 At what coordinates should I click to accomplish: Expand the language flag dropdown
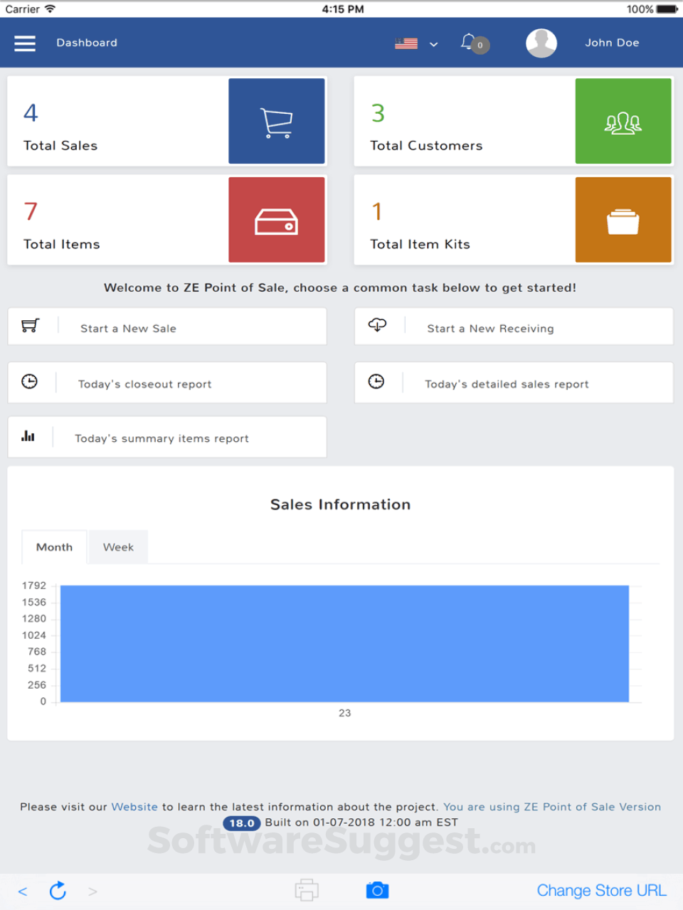pyautogui.click(x=416, y=43)
